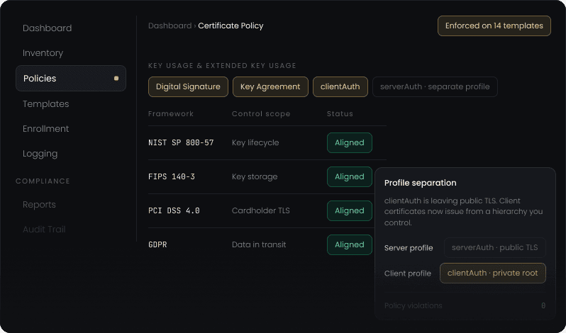Navigate to Enrollment section
Screen dimensions: 566x333
coord(46,129)
